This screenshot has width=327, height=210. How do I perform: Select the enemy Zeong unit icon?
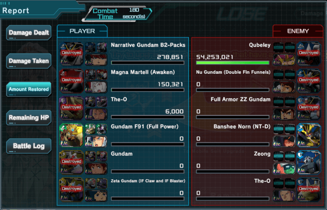coord(309,162)
